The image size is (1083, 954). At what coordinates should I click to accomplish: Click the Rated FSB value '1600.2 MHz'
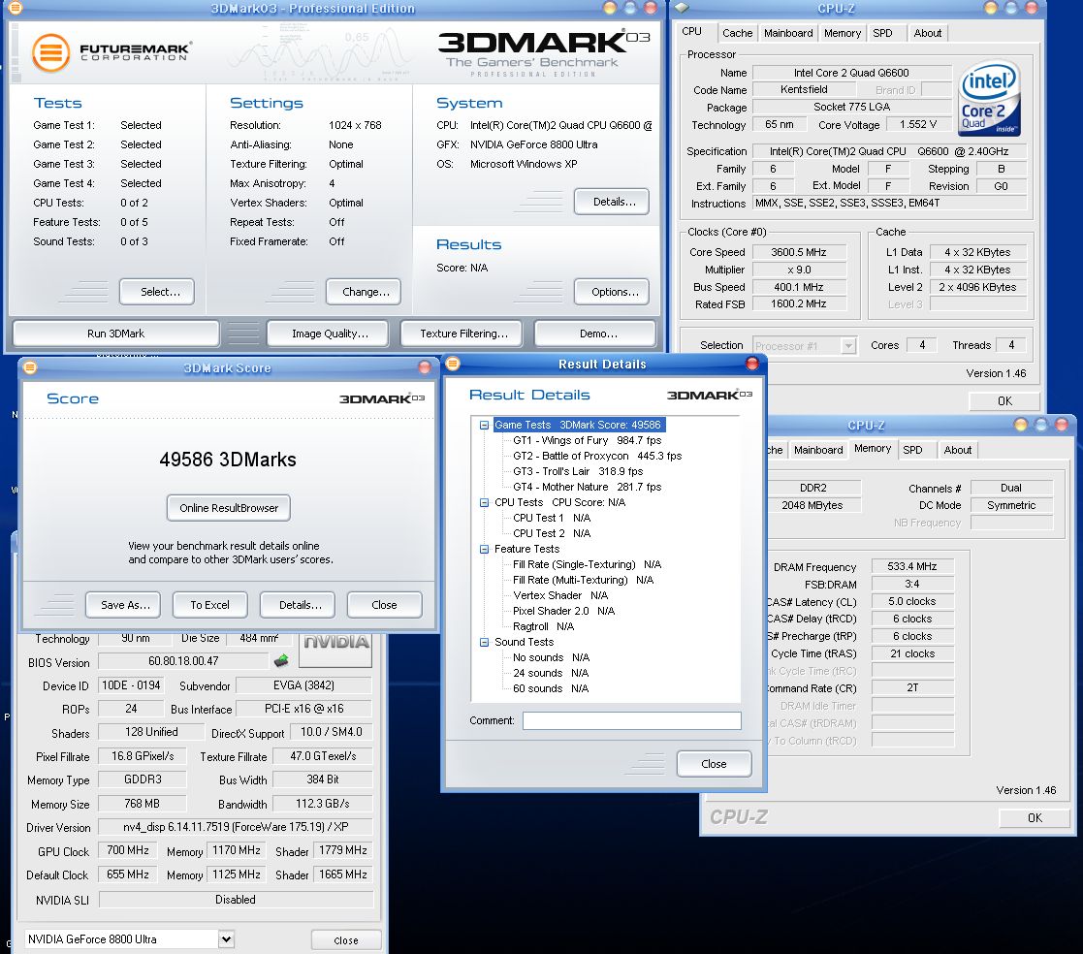click(x=799, y=304)
